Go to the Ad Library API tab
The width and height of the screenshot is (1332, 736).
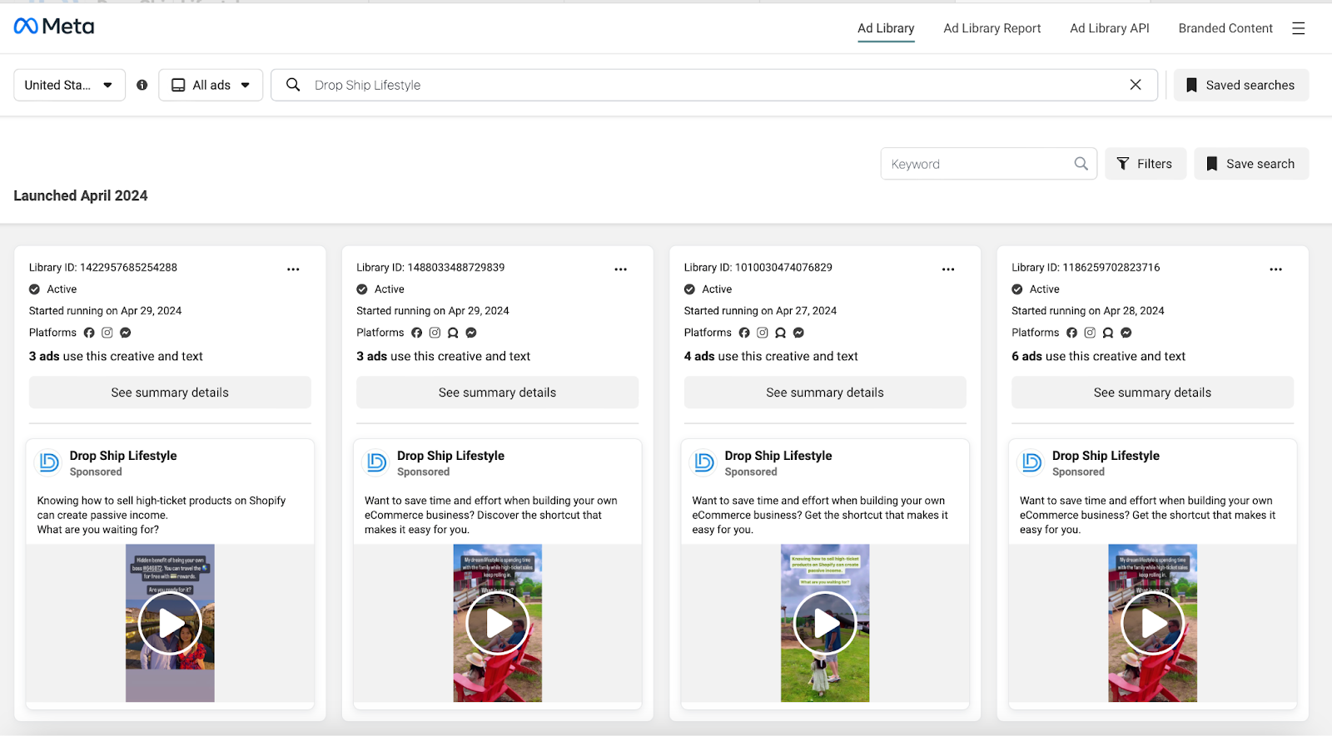[x=1110, y=28]
